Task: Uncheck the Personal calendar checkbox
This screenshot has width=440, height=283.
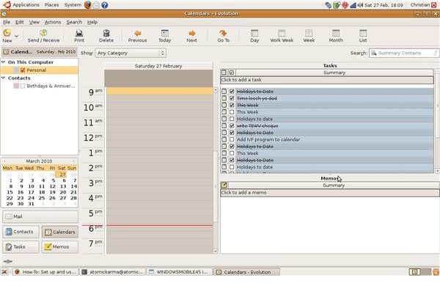Action: [23, 70]
